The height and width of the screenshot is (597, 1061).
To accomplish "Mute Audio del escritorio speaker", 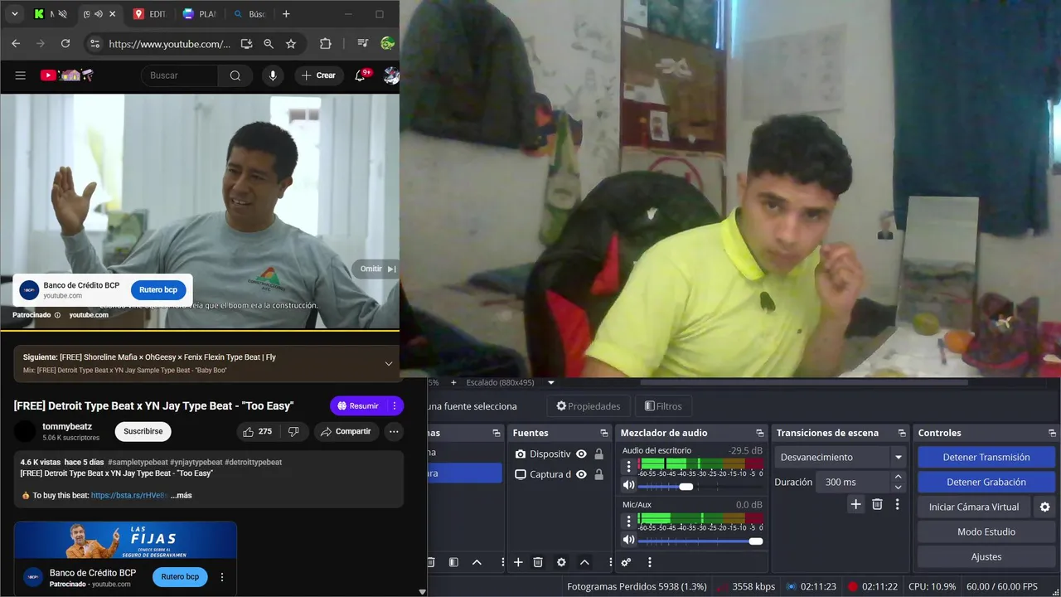I will [x=628, y=486].
